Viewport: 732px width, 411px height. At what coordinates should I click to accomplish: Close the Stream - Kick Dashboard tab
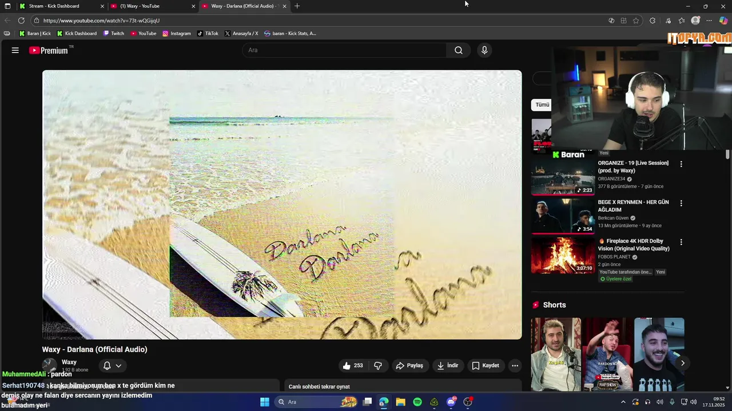pyautogui.click(x=102, y=6)
